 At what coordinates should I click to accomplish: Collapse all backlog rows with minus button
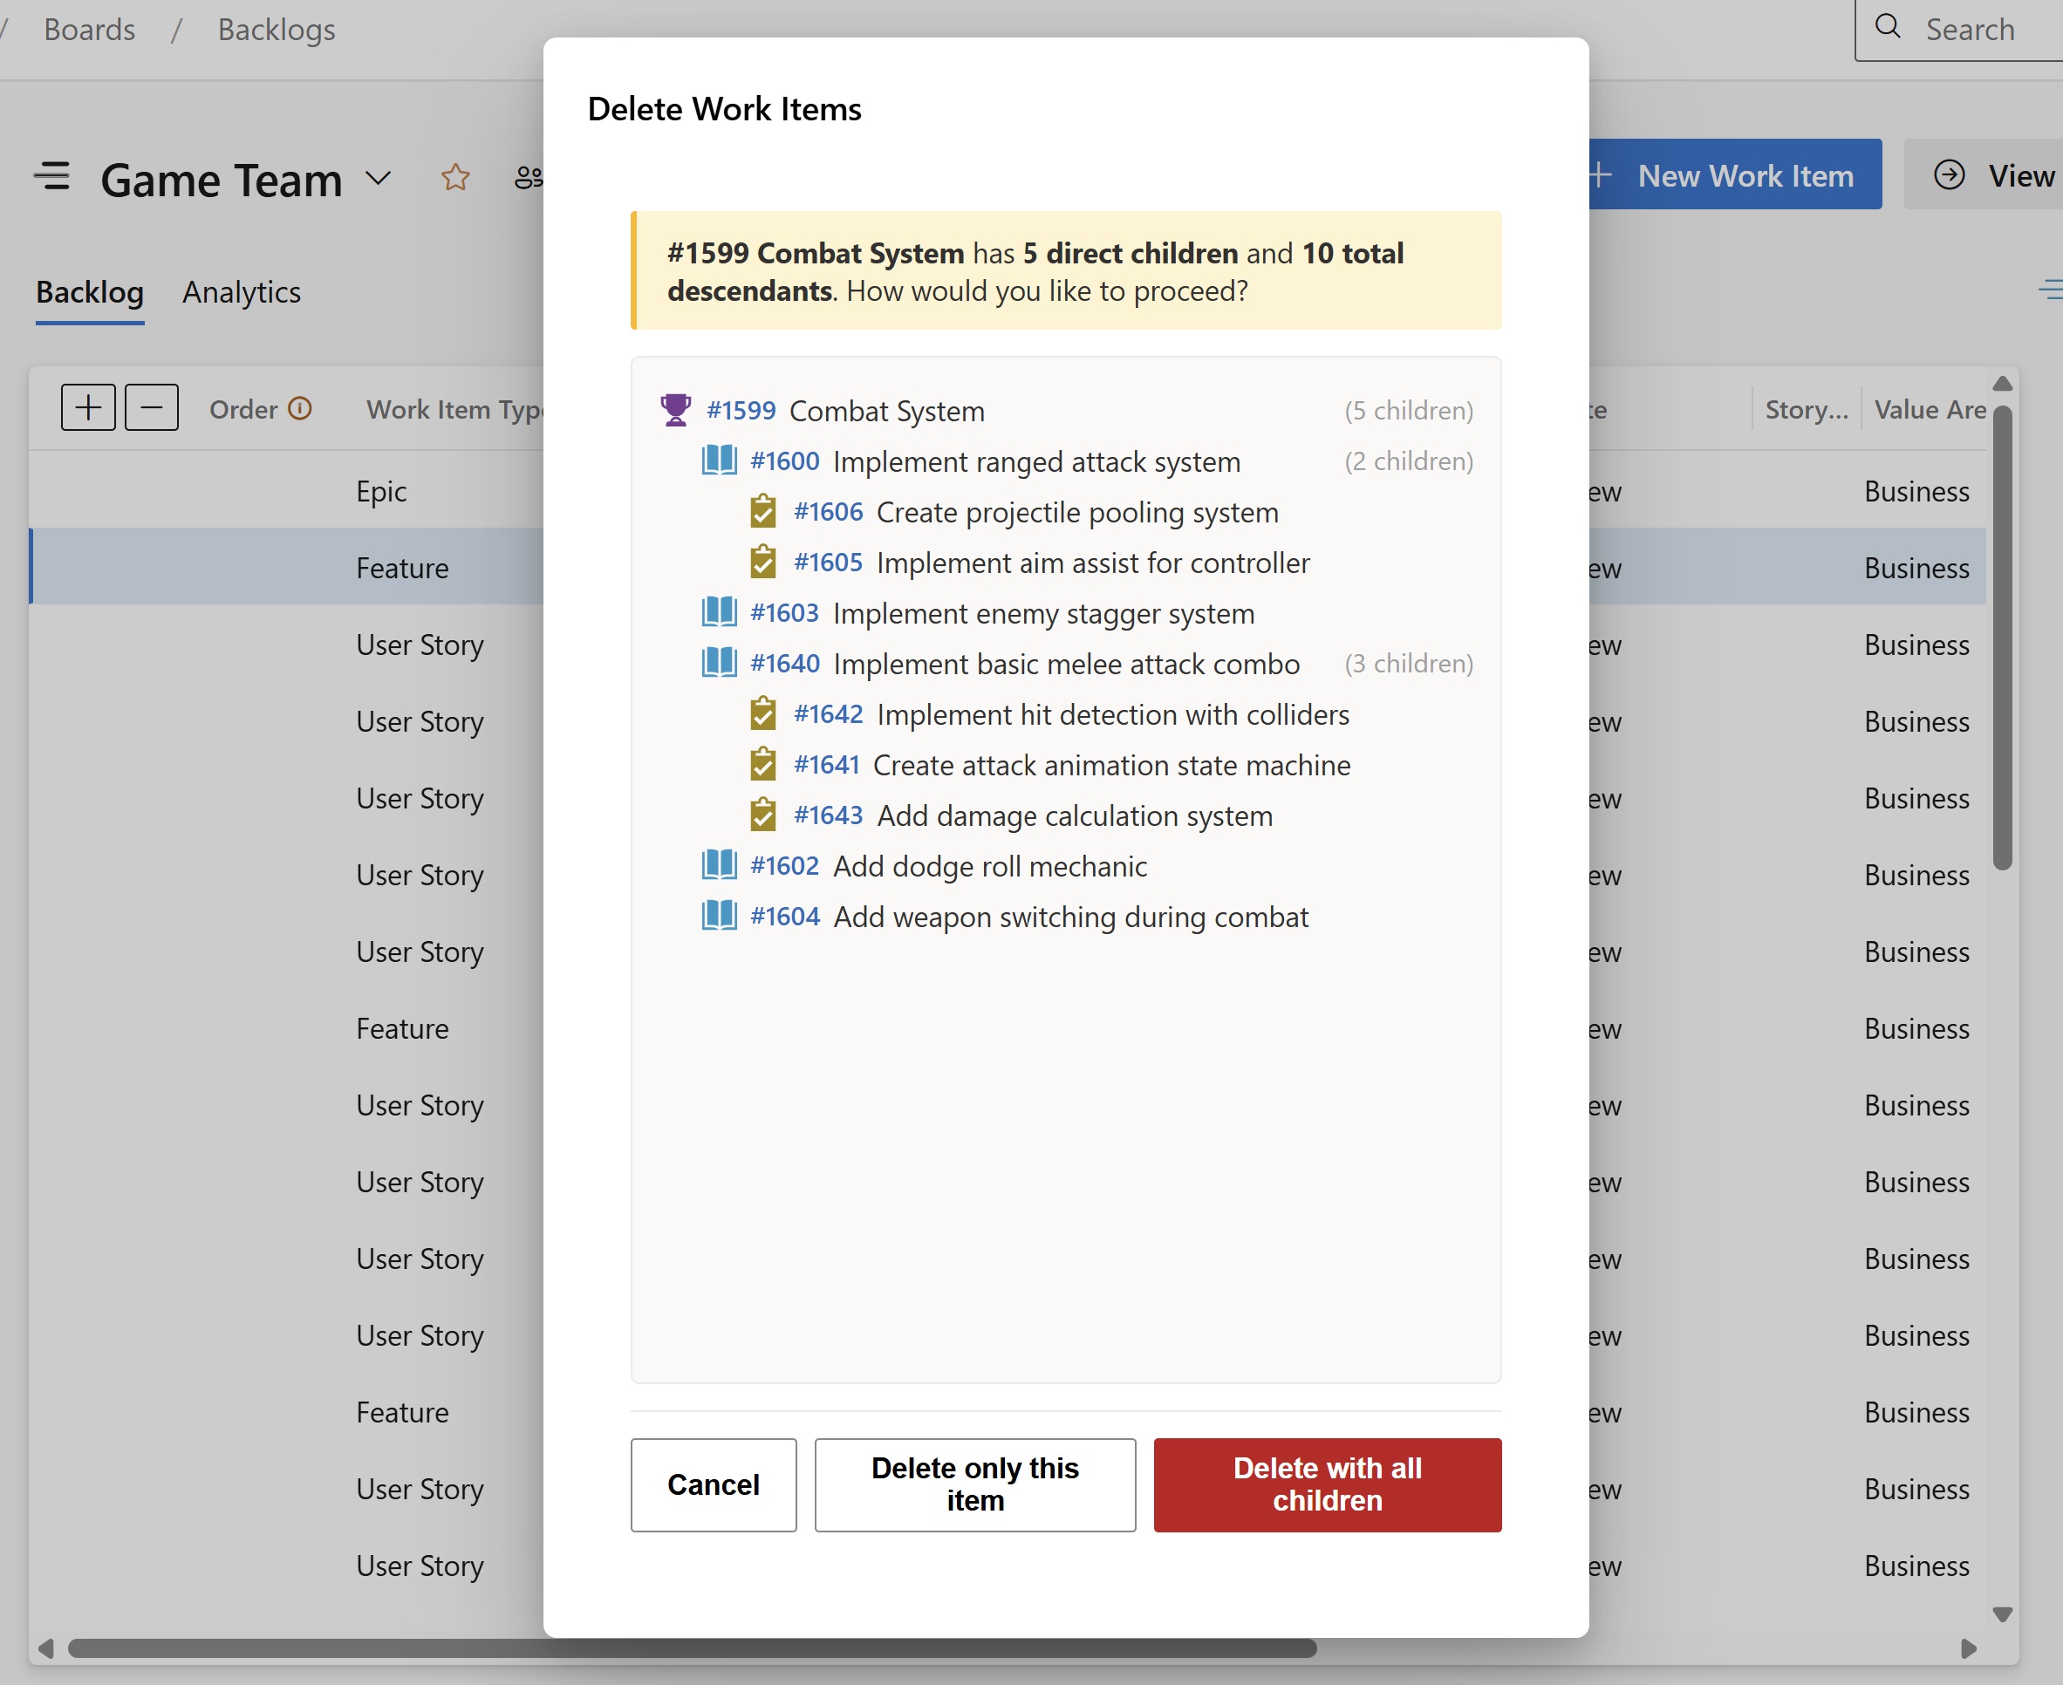click(x=152, y=407)
